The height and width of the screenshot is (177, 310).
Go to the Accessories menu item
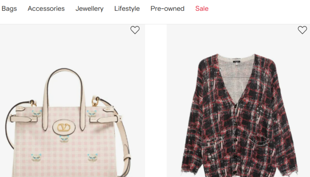(46, 9)
